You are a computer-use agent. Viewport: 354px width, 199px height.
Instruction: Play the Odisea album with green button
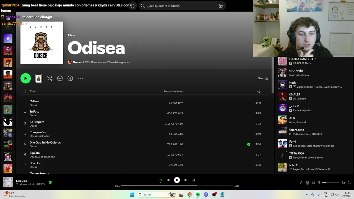point(25,78)
